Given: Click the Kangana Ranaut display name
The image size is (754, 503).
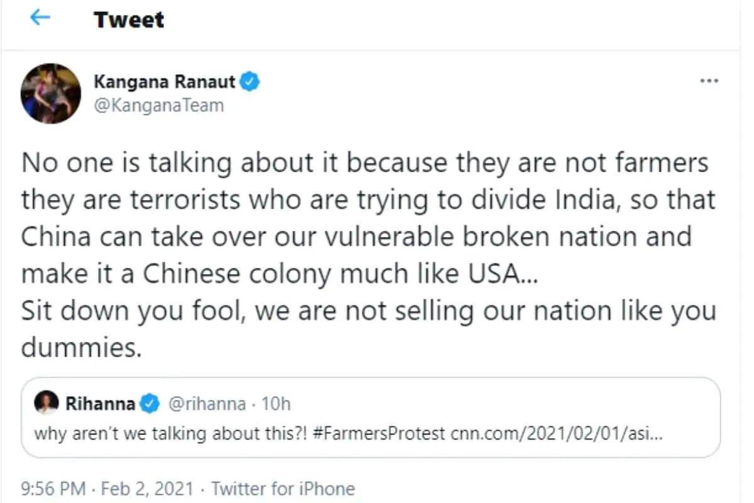Looking at the screenshot, I should pos(165,82).
